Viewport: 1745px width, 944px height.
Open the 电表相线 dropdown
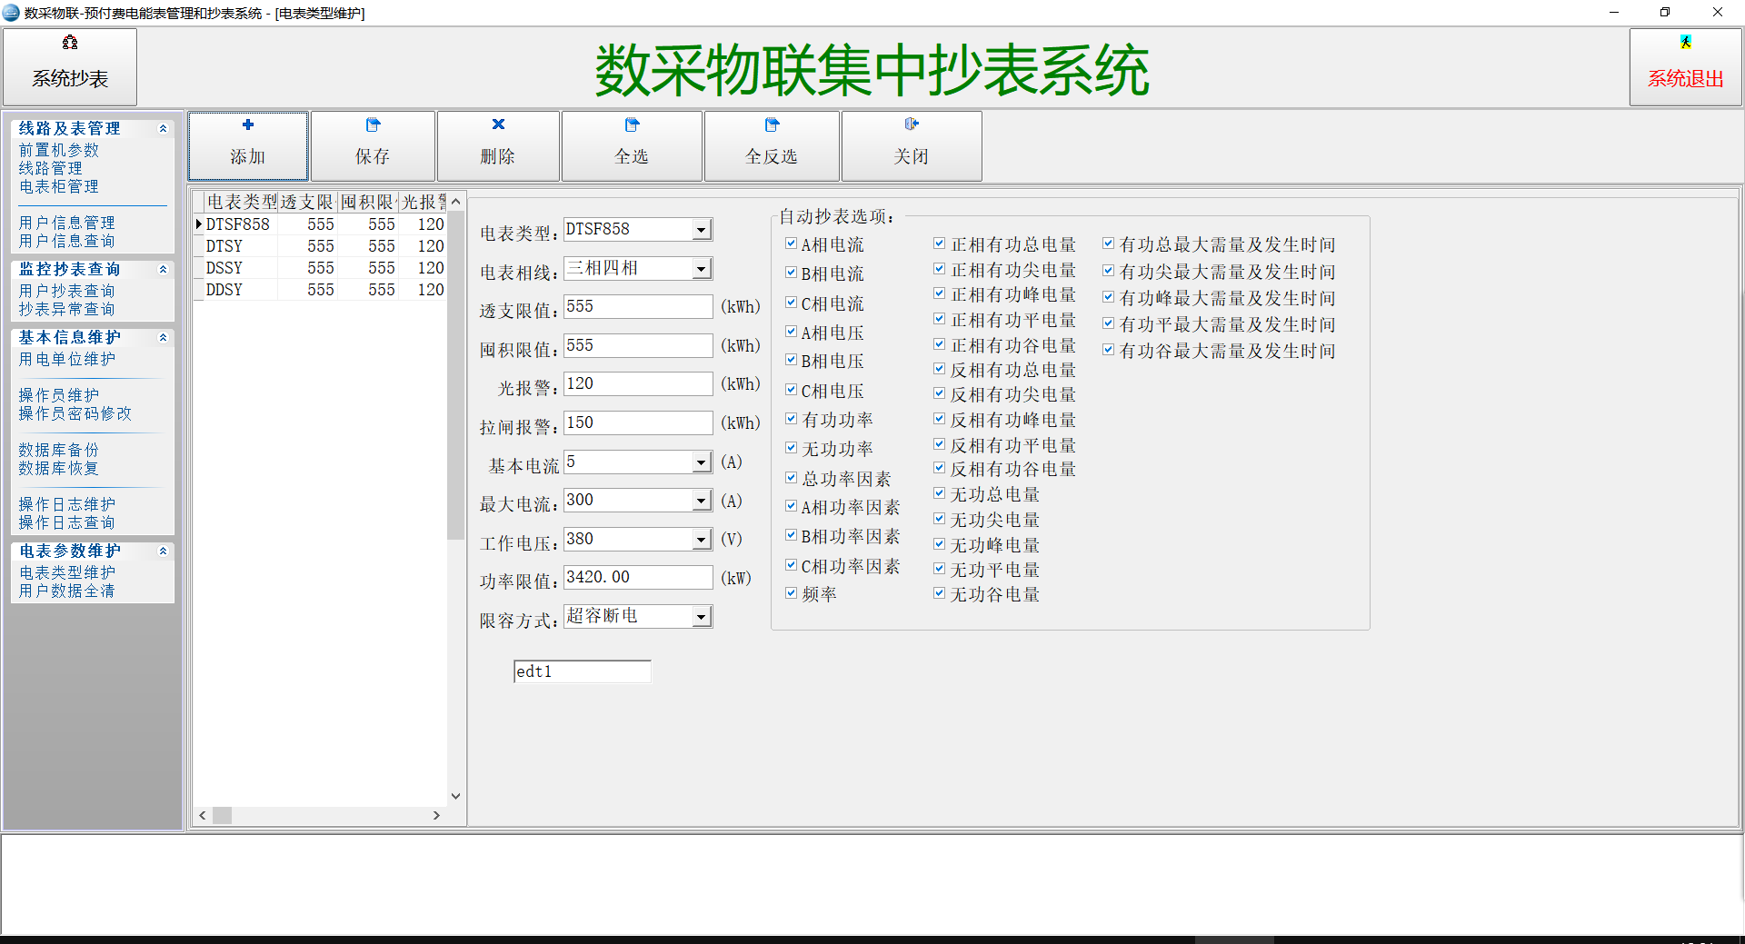click(x=701, y=269)
